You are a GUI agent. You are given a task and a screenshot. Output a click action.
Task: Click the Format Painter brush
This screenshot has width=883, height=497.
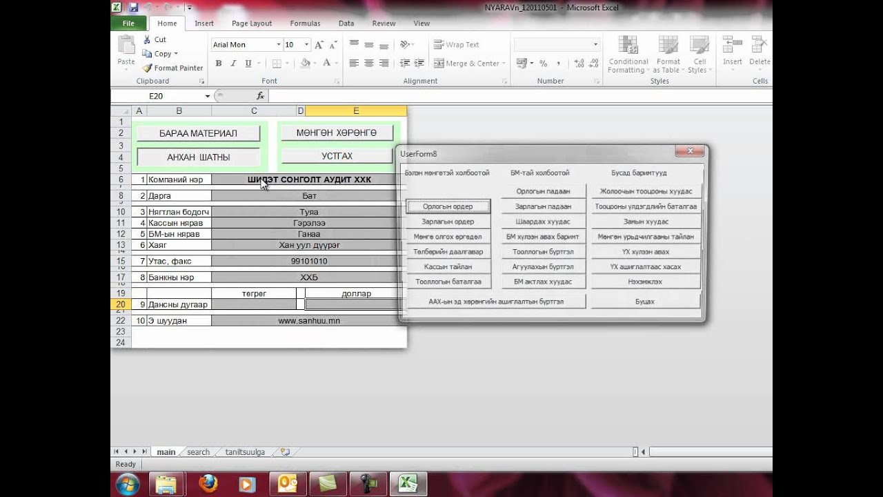click(x=147, y=68)
